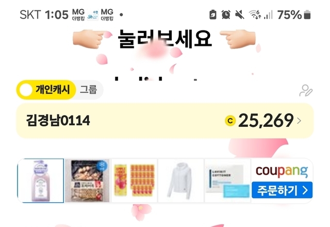Open the profile edit icon
Viewport: 330px width, 227px height.
[306, 91]
